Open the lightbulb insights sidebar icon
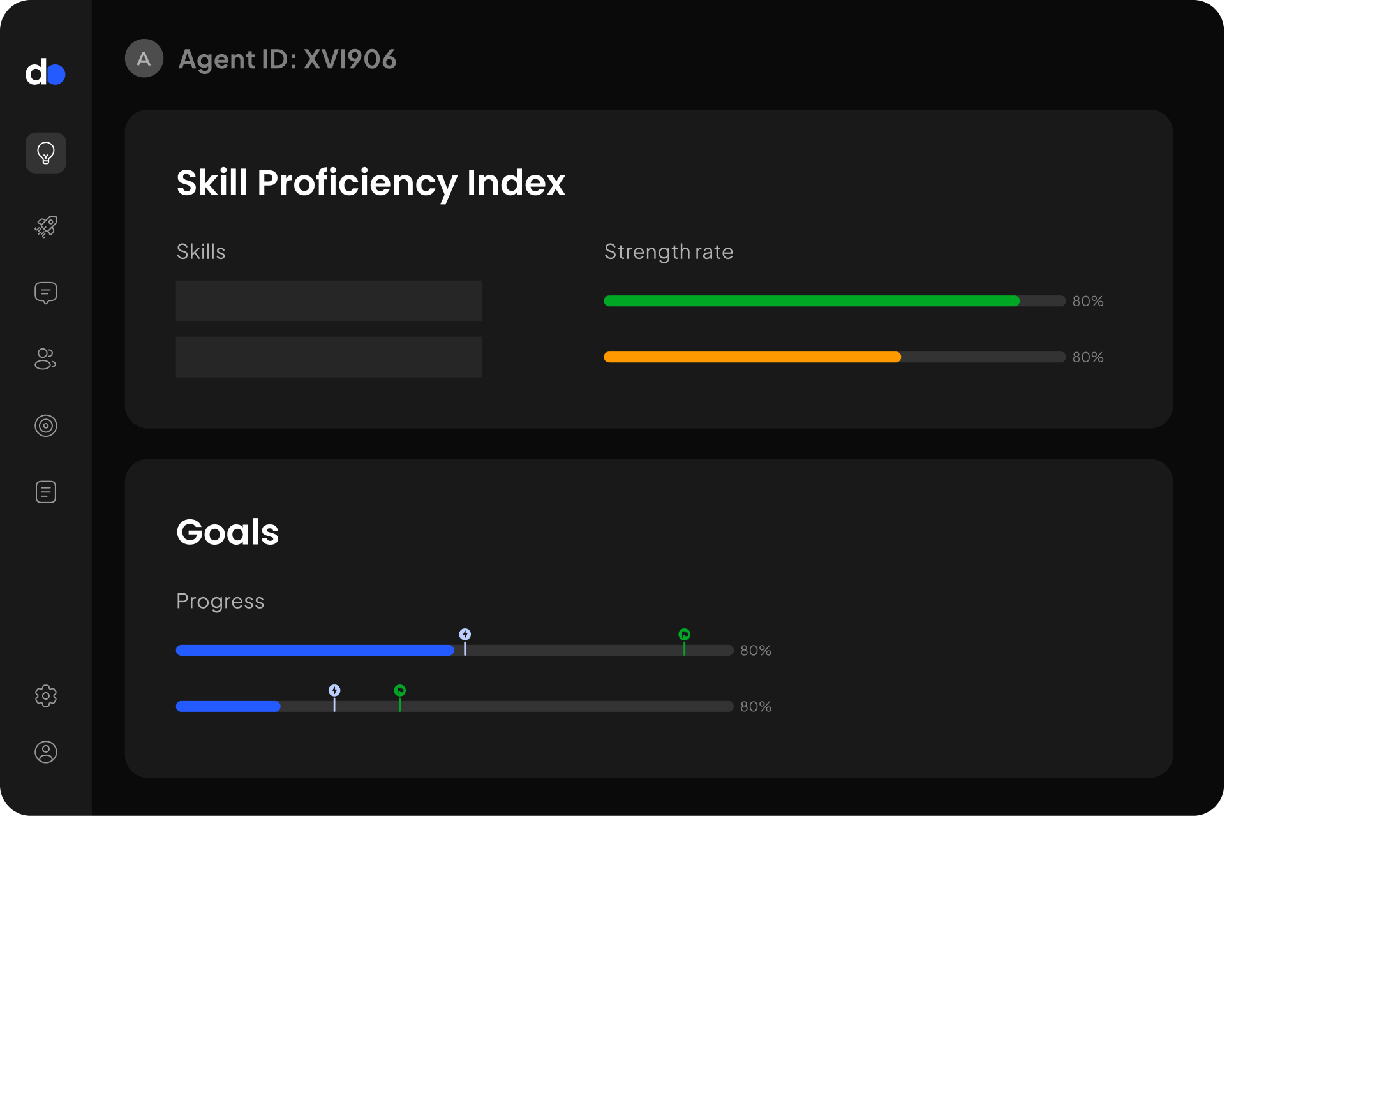 tap(46, 153)
